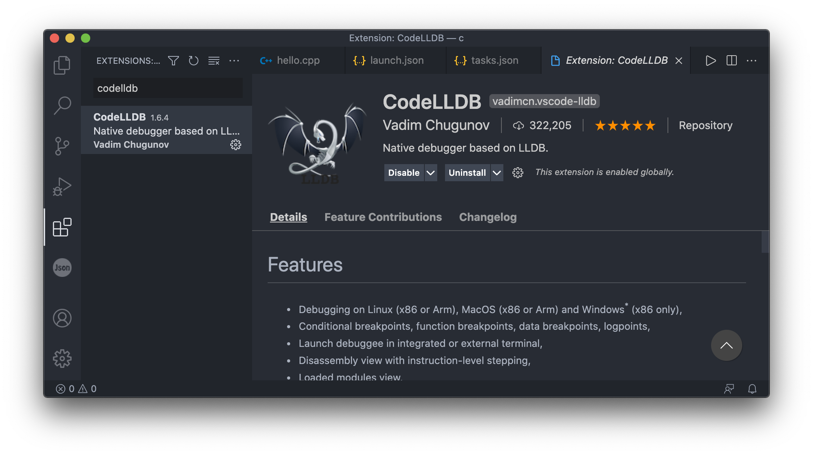Open the feedback icon in status bar
813x455 pixels.
pos(729,389)
